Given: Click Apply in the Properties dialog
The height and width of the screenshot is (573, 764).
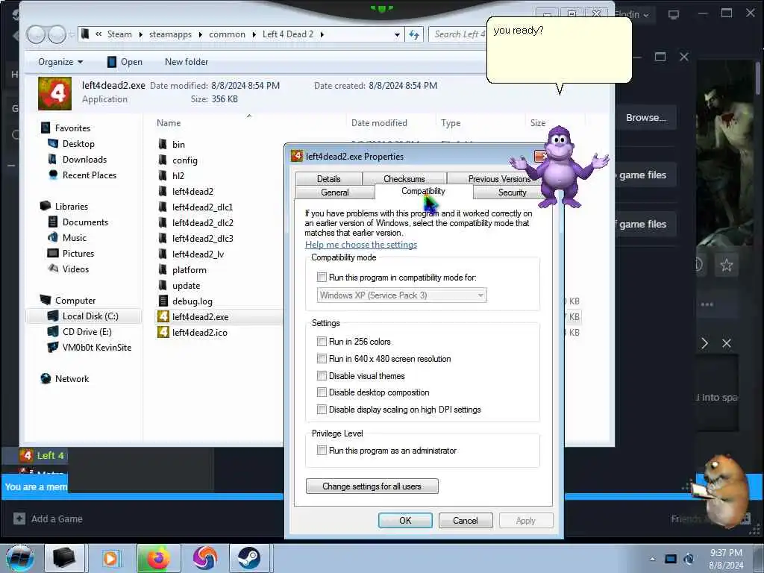Looking at the screenshot, I should pyautogui.click(x=526, y=520).
